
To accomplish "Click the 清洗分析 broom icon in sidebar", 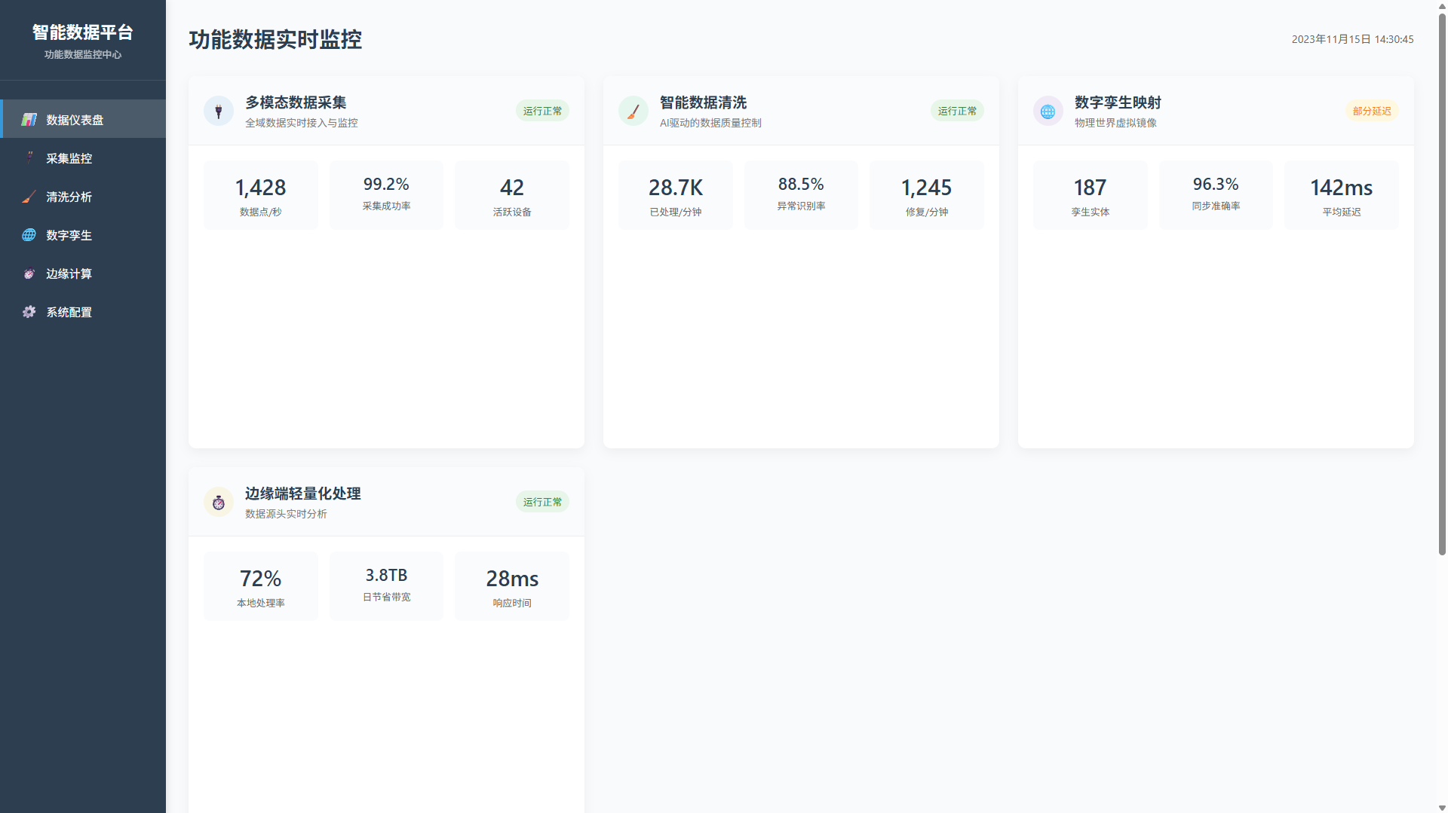I will pos(29,197).
